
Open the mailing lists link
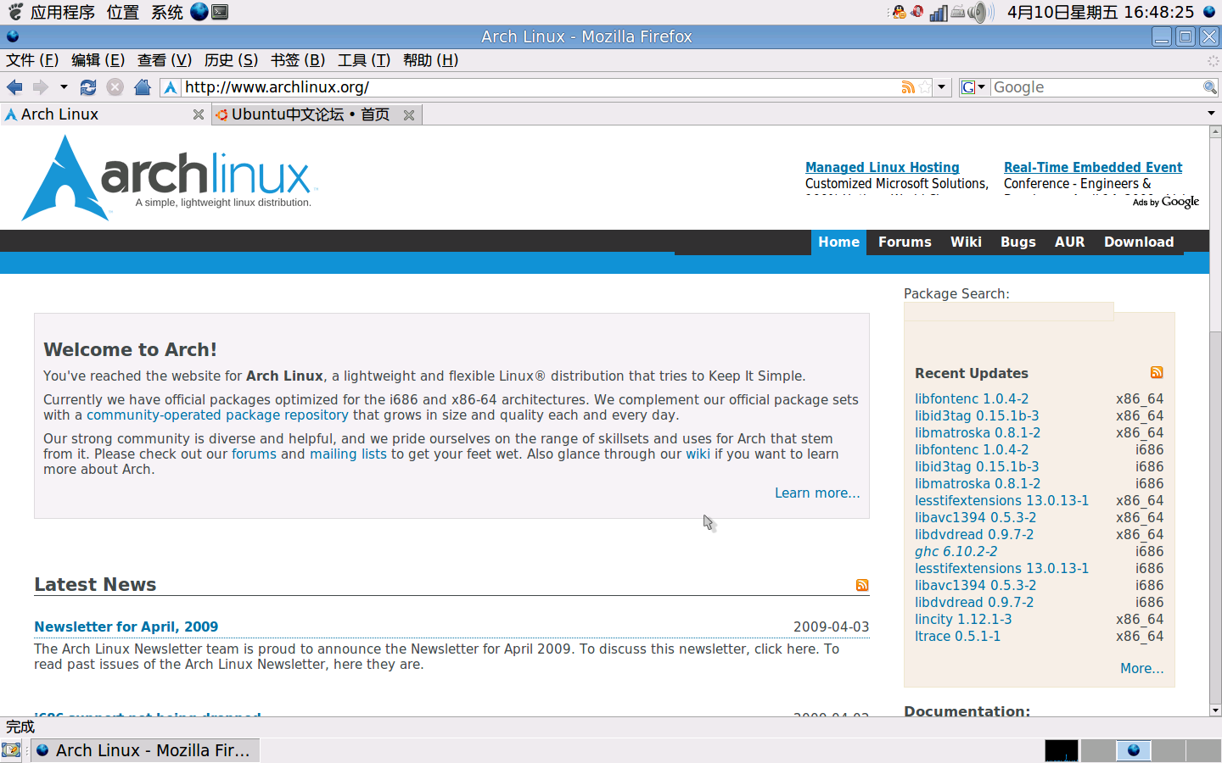click(x=348, y=454)
